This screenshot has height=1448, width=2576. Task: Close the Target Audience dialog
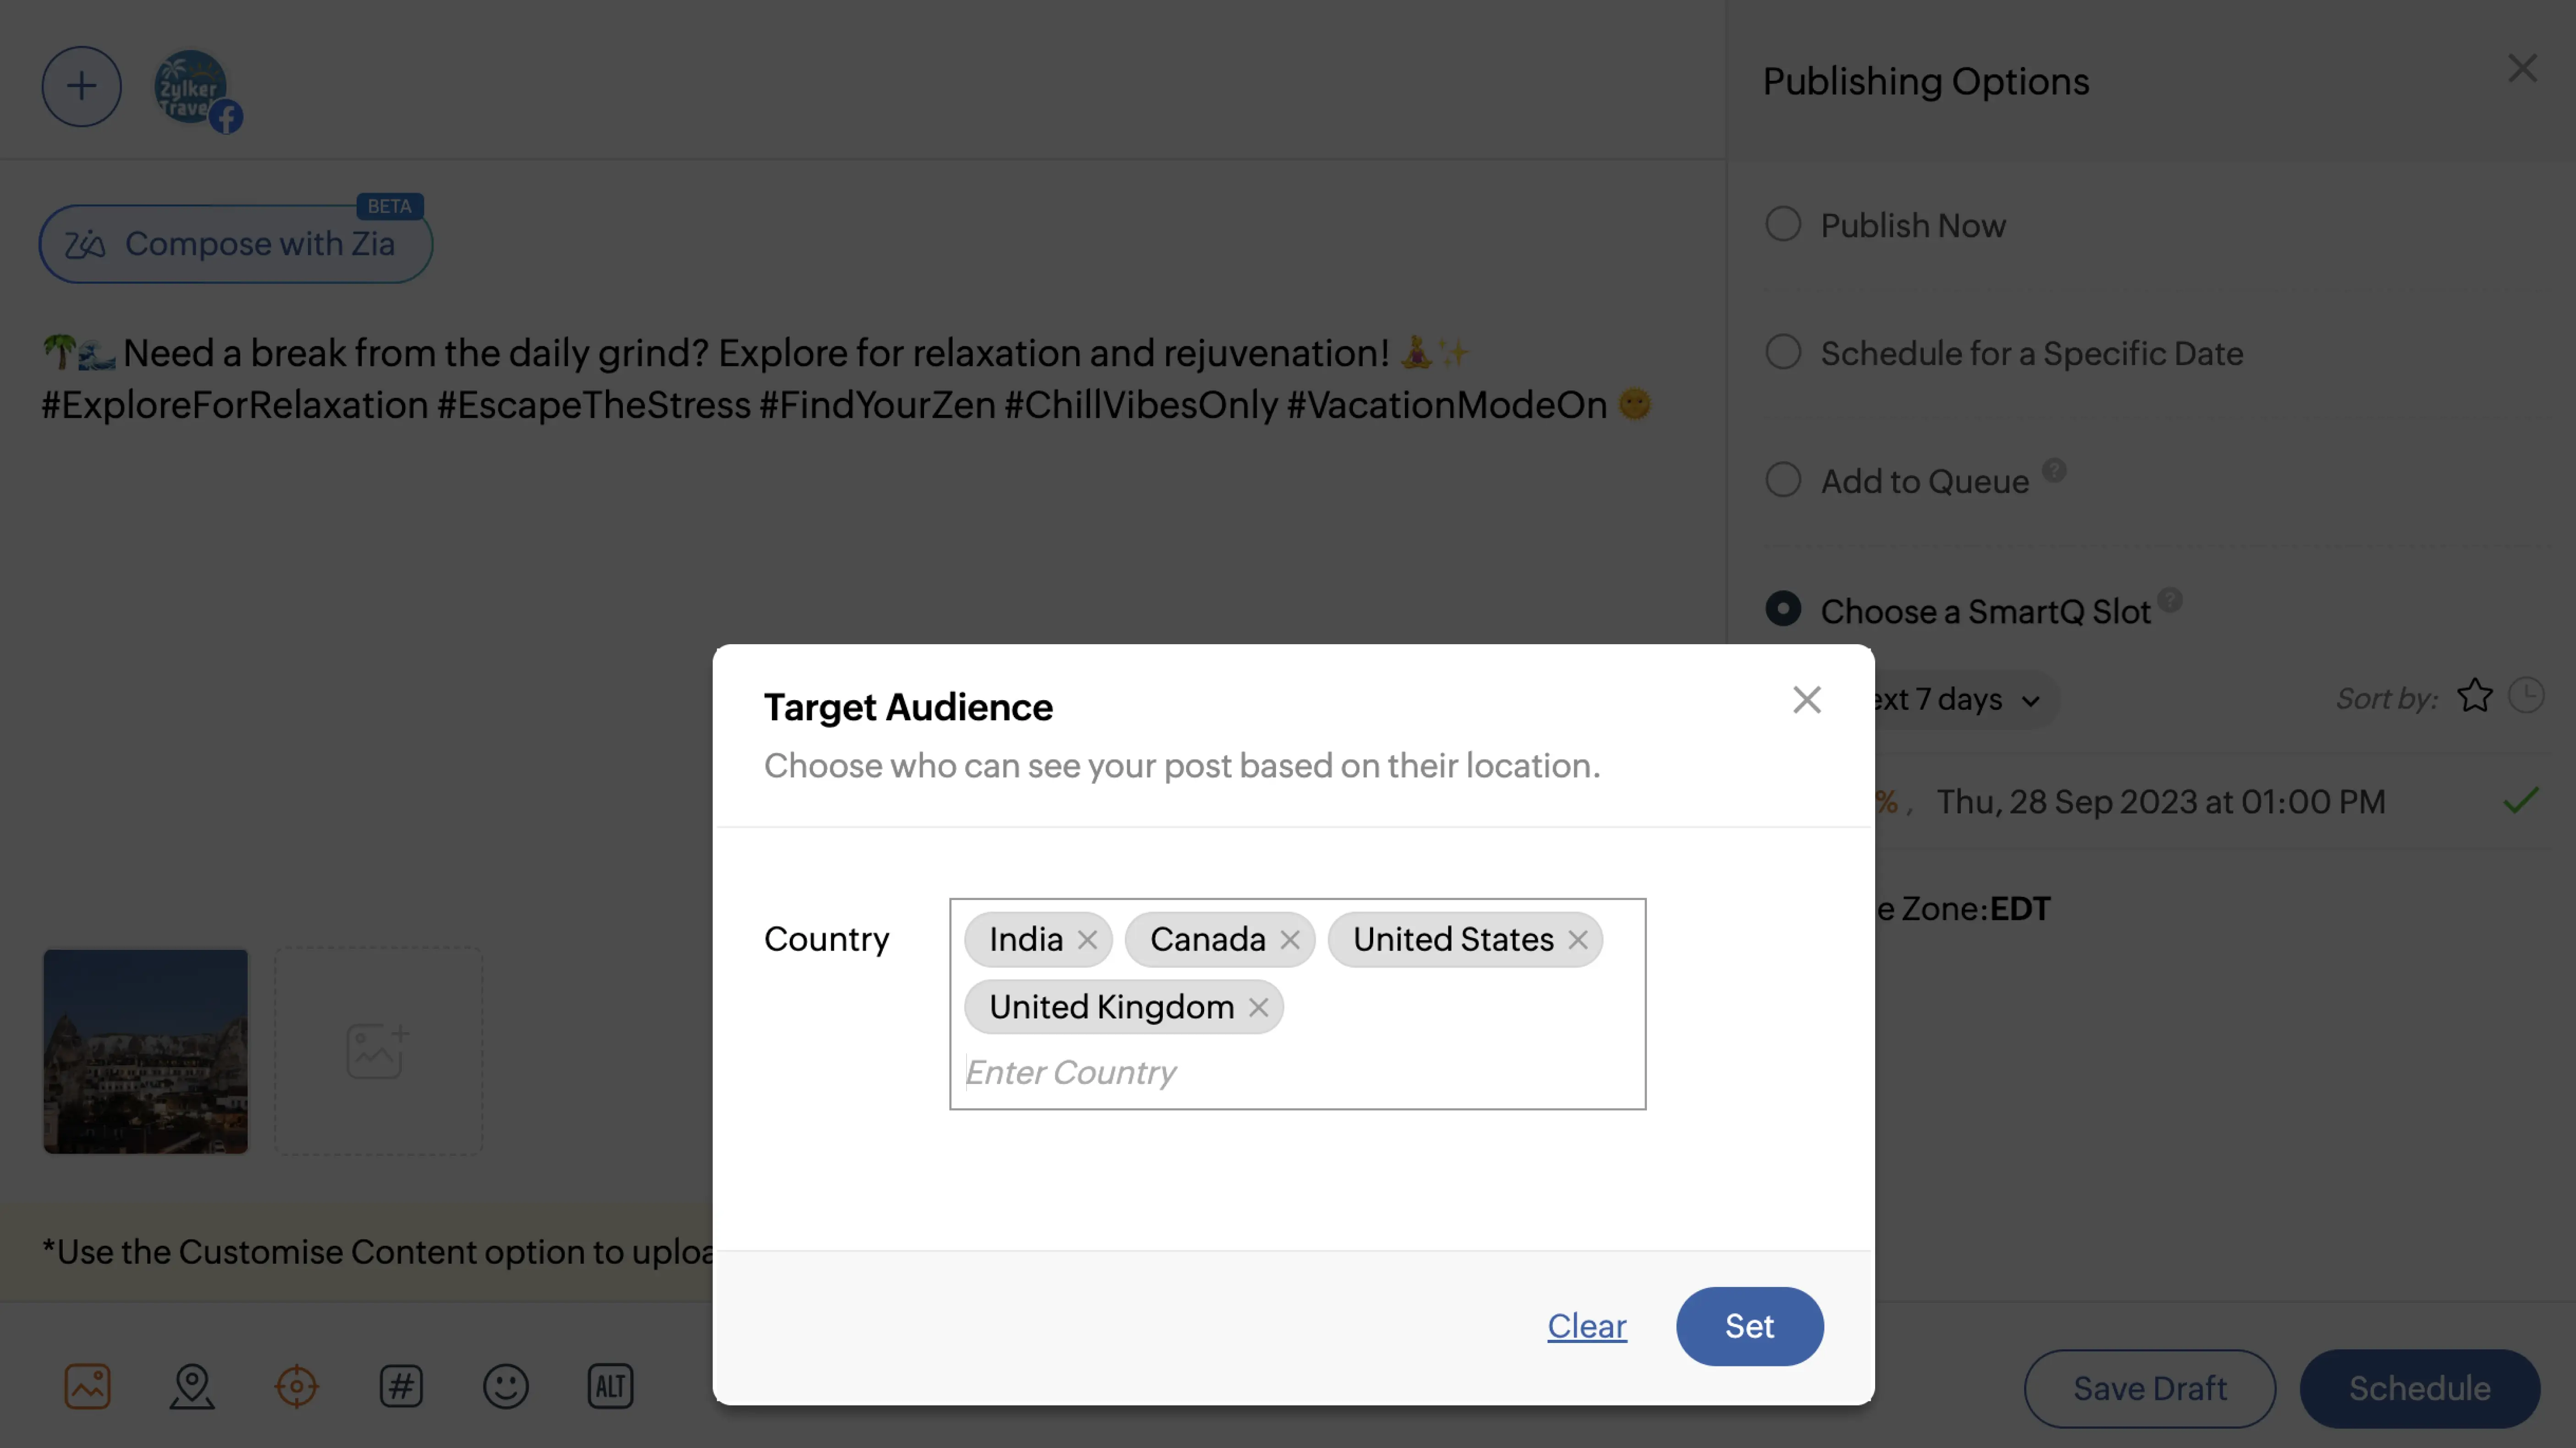(1806, 700)
